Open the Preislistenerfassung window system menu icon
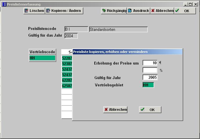200x139 pixels. click(x=4, y=4)
